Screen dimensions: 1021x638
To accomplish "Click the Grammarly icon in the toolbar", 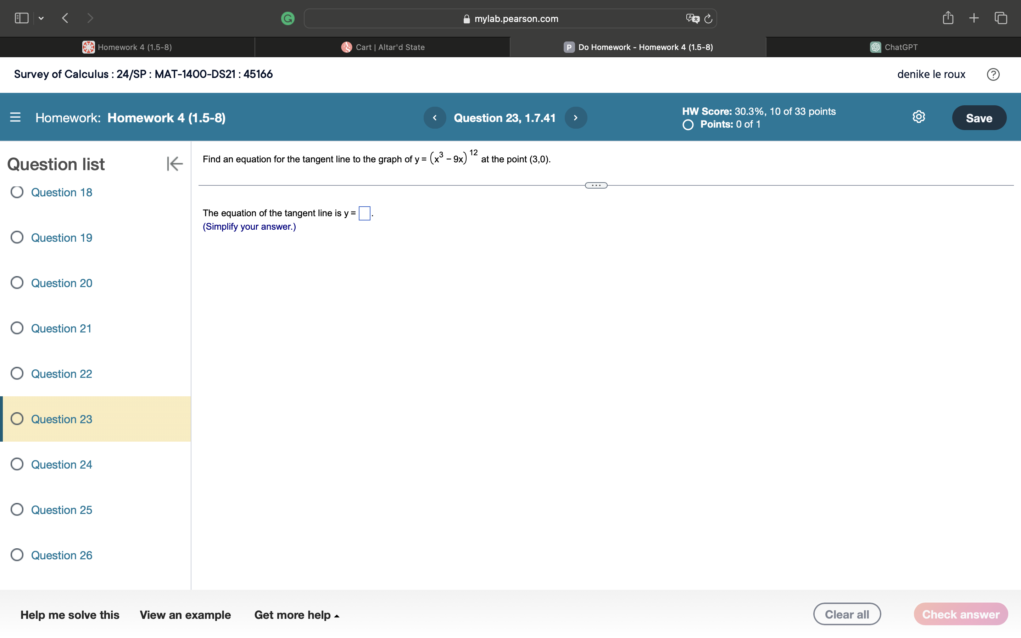I will (288, 18).
